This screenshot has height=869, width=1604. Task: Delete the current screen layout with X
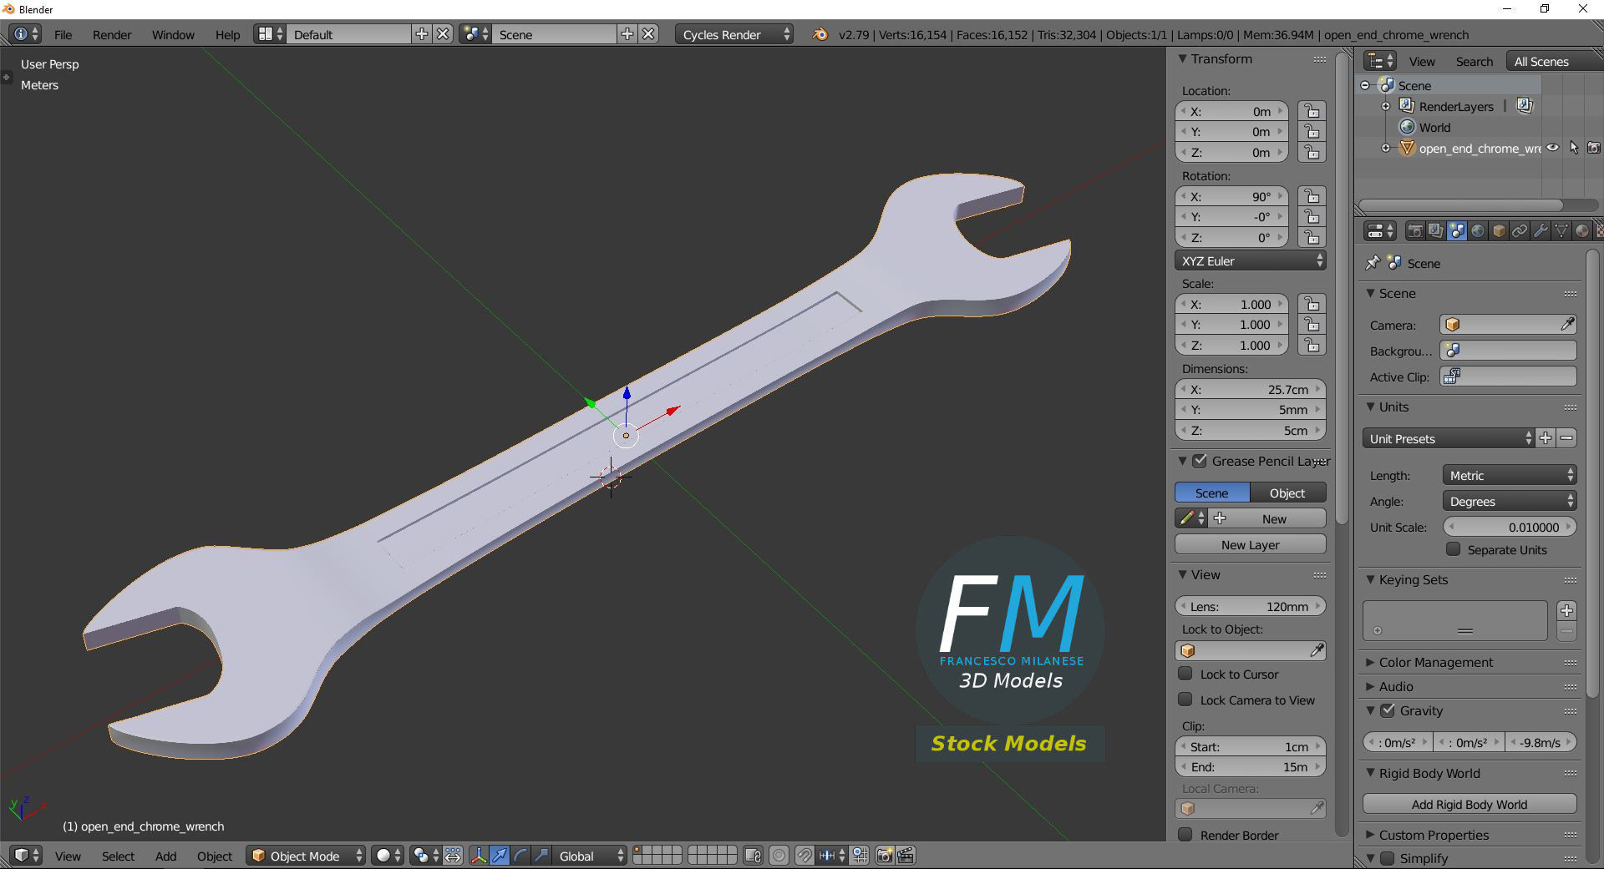(x=443, y=34)
